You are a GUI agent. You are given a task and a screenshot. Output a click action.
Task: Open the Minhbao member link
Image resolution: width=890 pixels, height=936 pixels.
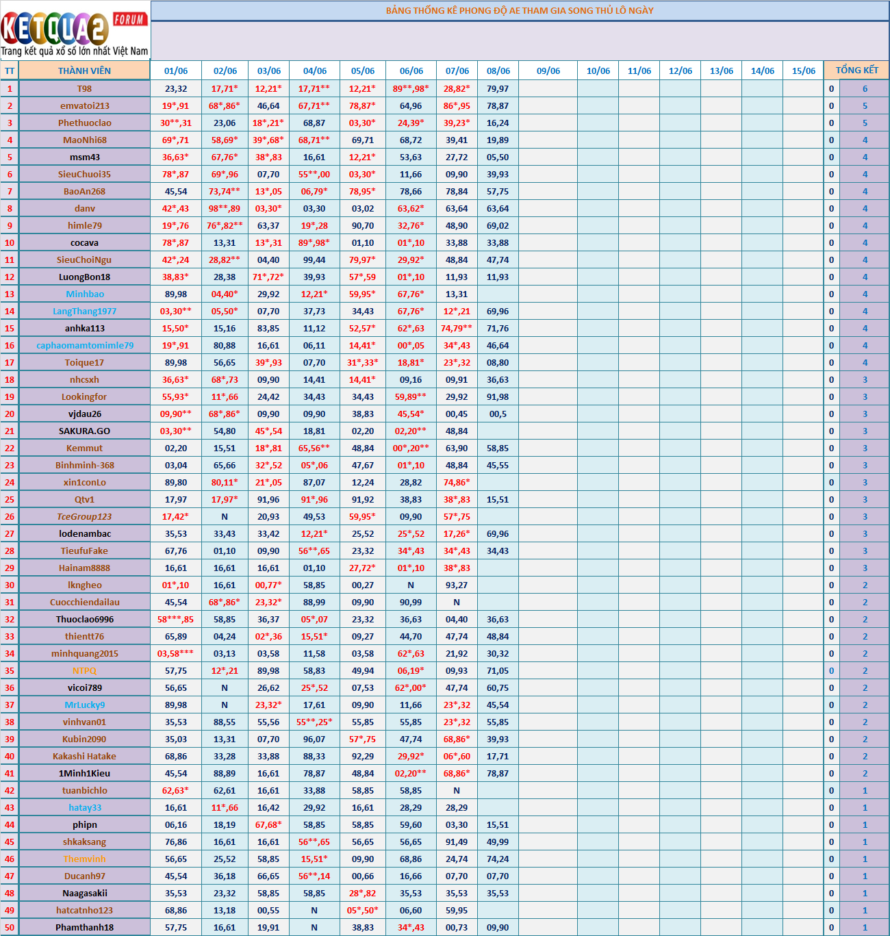pos(85,294)
